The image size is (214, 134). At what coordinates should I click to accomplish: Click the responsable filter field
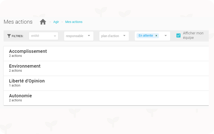79,36
